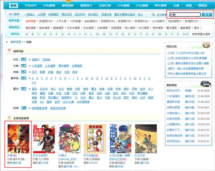
Task: Switch to the 漫画排行 tab
Action: (x=87, y=6)
